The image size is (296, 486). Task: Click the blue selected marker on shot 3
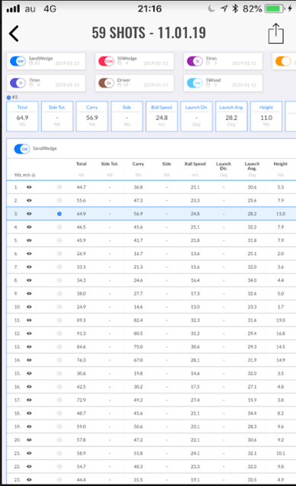pyautogui.click(x=60, y=214)
